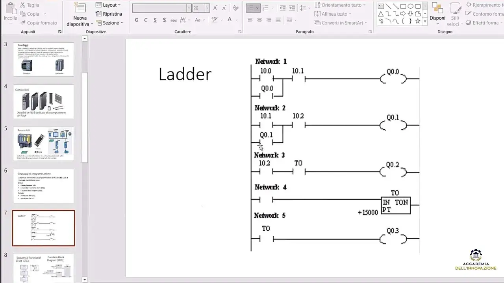
Task: Select slide 4 thumbnail Componibili
Action: (x=43, y=101)
